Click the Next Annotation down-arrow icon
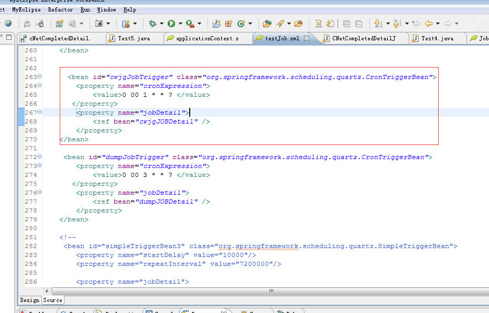 pyautogui.click(x=378, y=24)
